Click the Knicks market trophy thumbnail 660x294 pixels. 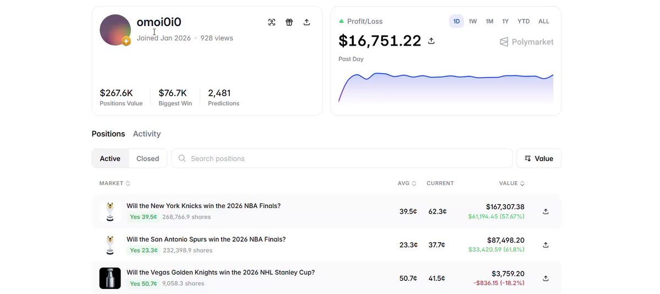[110, 211]
